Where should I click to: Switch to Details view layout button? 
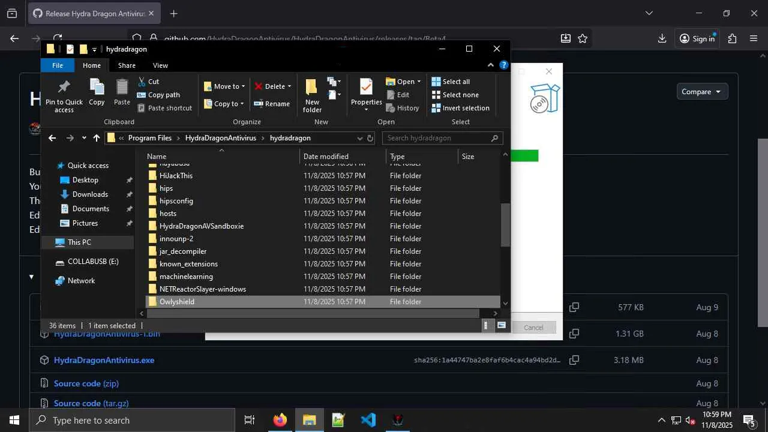486,326
